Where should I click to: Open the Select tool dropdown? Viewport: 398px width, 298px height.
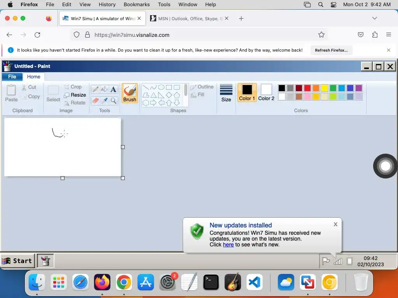click(53, 94)
